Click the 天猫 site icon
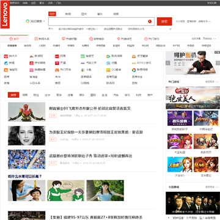Viewport: 220px width, 220px height. [x=57, y=63]
